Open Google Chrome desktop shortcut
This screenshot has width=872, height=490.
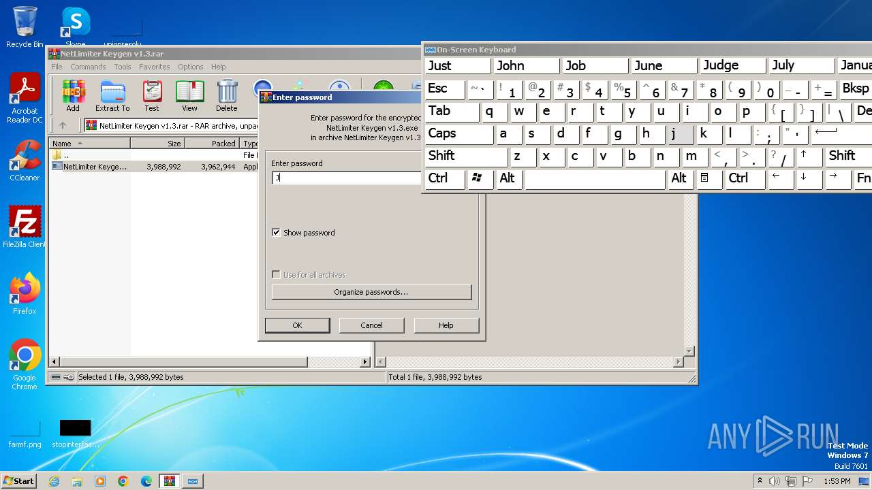click(x=25, y=365)
